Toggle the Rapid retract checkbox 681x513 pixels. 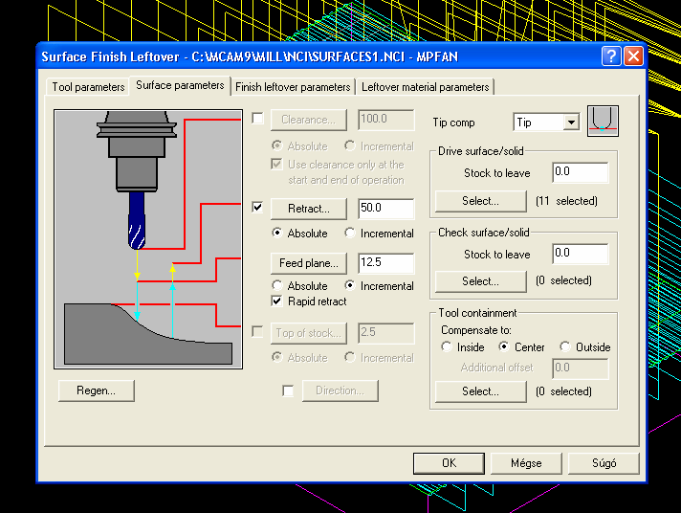[x=276, y=301]
